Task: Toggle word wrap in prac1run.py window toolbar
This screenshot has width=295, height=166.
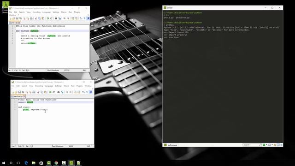Action: (x=83, y=92)
